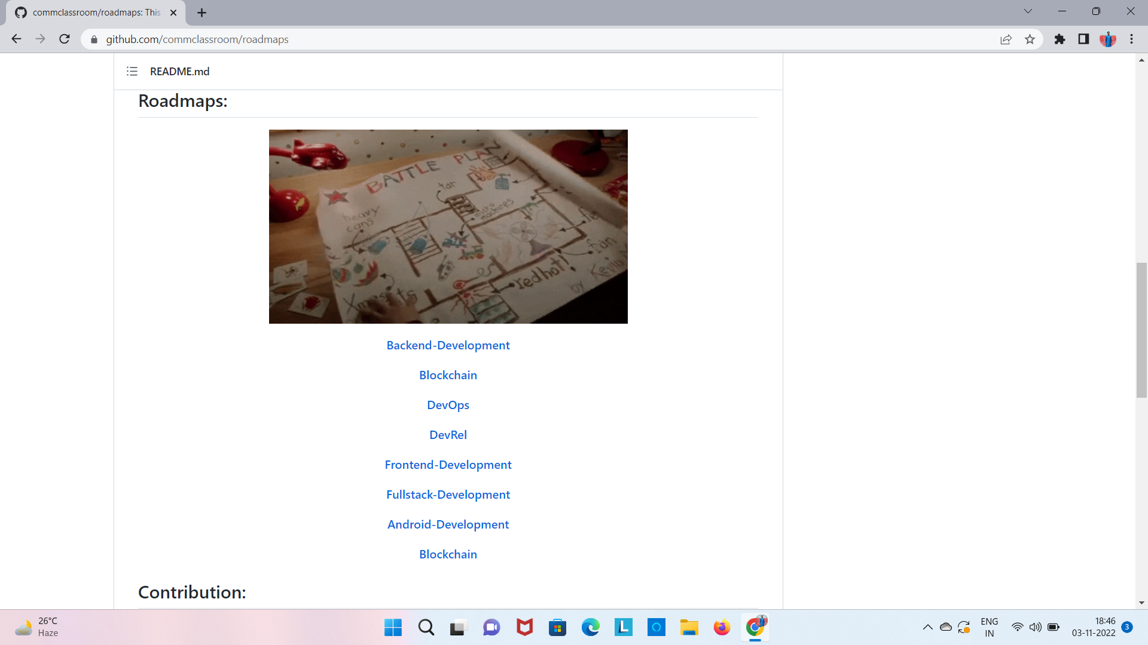This screenshot has height=645, width=1148.
Task: Share this page using the address bar share icon
Action: (1006, 39)
